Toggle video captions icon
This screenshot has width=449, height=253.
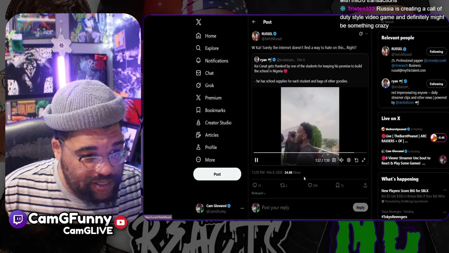(x=334, y=160)
